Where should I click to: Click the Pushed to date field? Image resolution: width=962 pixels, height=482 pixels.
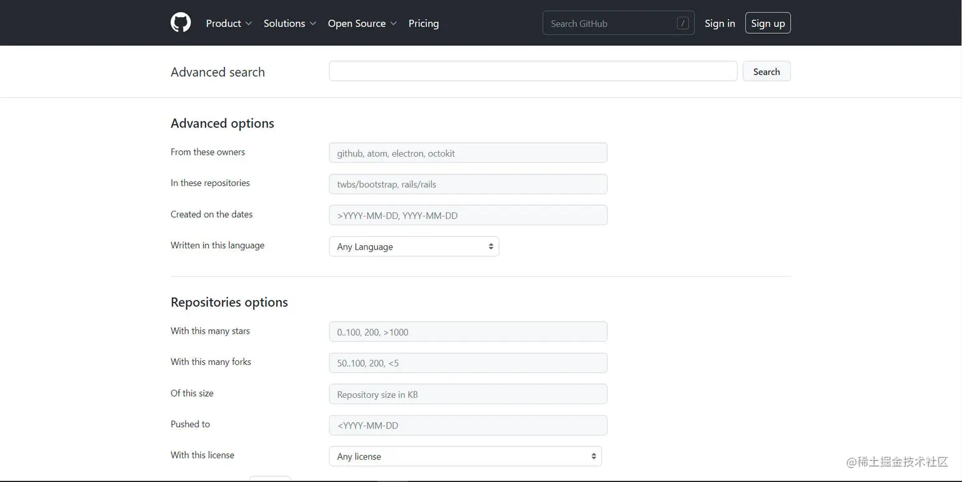tap(468, 425)
